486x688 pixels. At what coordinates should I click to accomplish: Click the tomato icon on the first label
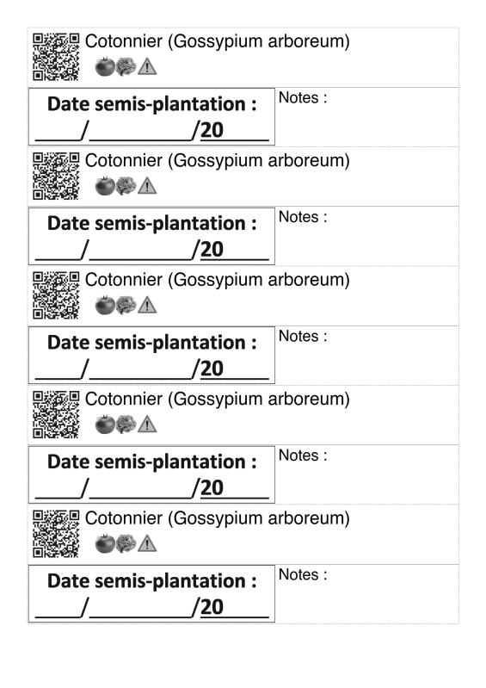click(105, 66)
